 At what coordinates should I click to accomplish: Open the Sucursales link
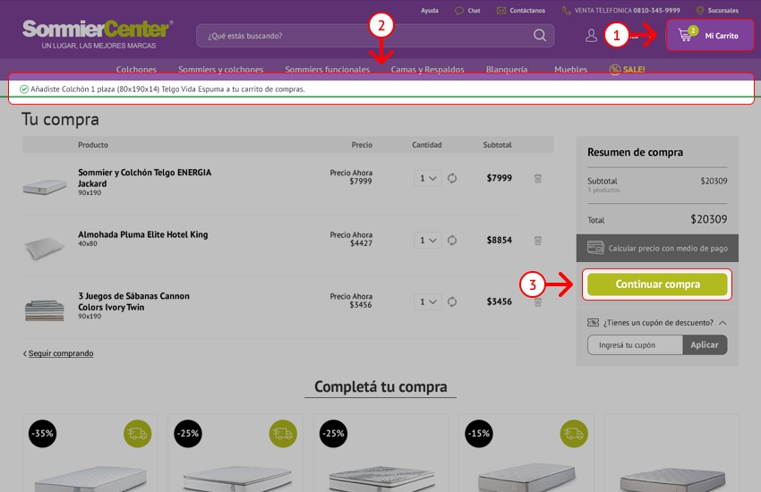[717, 10]
